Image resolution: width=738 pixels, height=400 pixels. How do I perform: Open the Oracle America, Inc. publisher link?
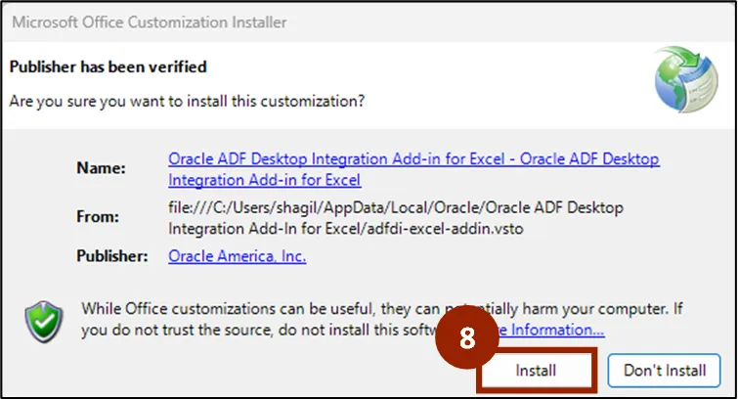pos(237,256)
